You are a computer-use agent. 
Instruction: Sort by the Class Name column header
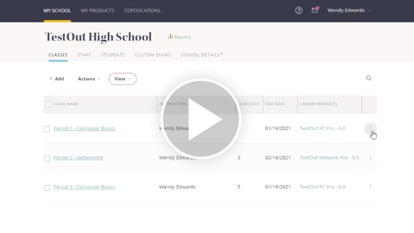pyautogui.click(x=66, y=104)
